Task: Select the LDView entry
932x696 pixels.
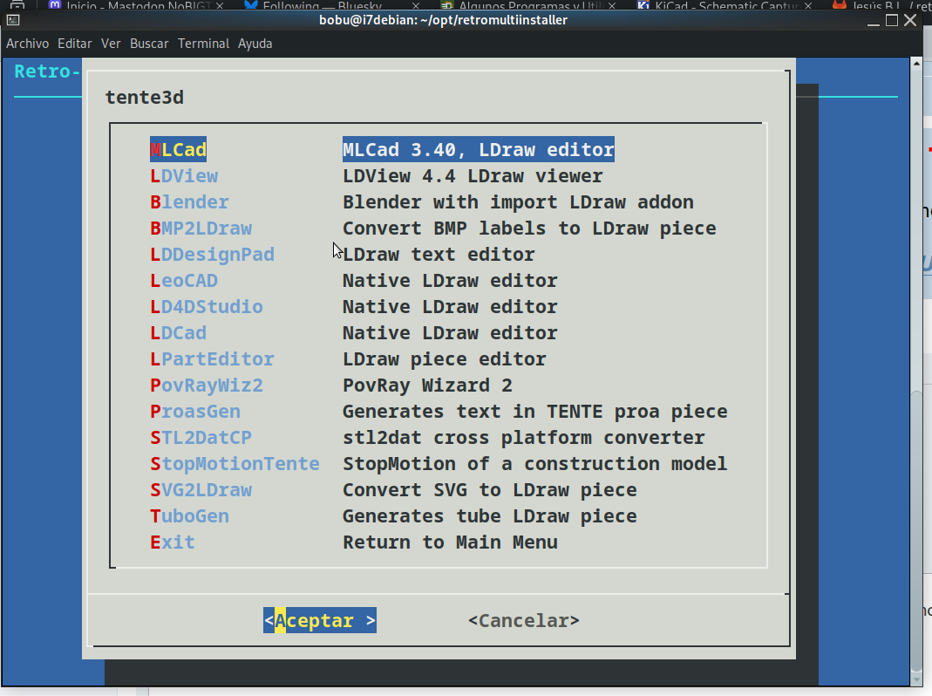Action: [x=184, y=176]
